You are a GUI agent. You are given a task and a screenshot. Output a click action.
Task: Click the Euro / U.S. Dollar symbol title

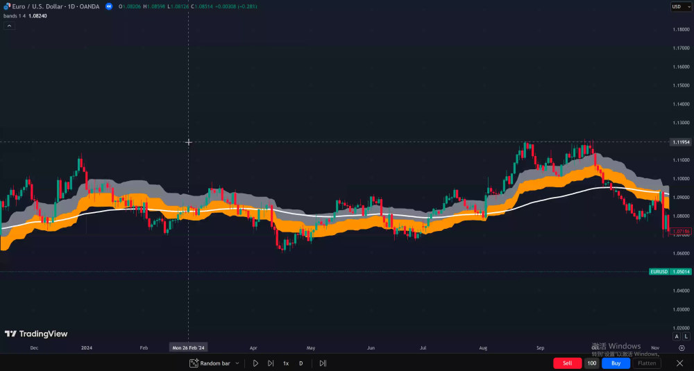coord(56,6)
